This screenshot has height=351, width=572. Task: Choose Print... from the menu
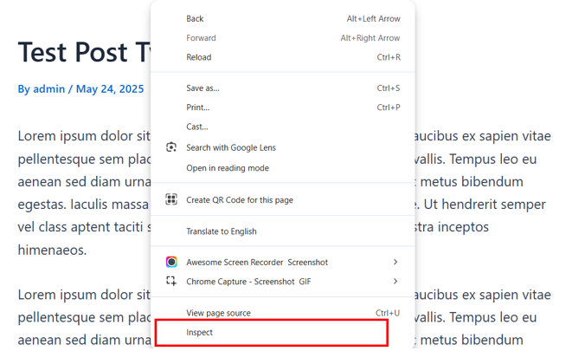283,107
